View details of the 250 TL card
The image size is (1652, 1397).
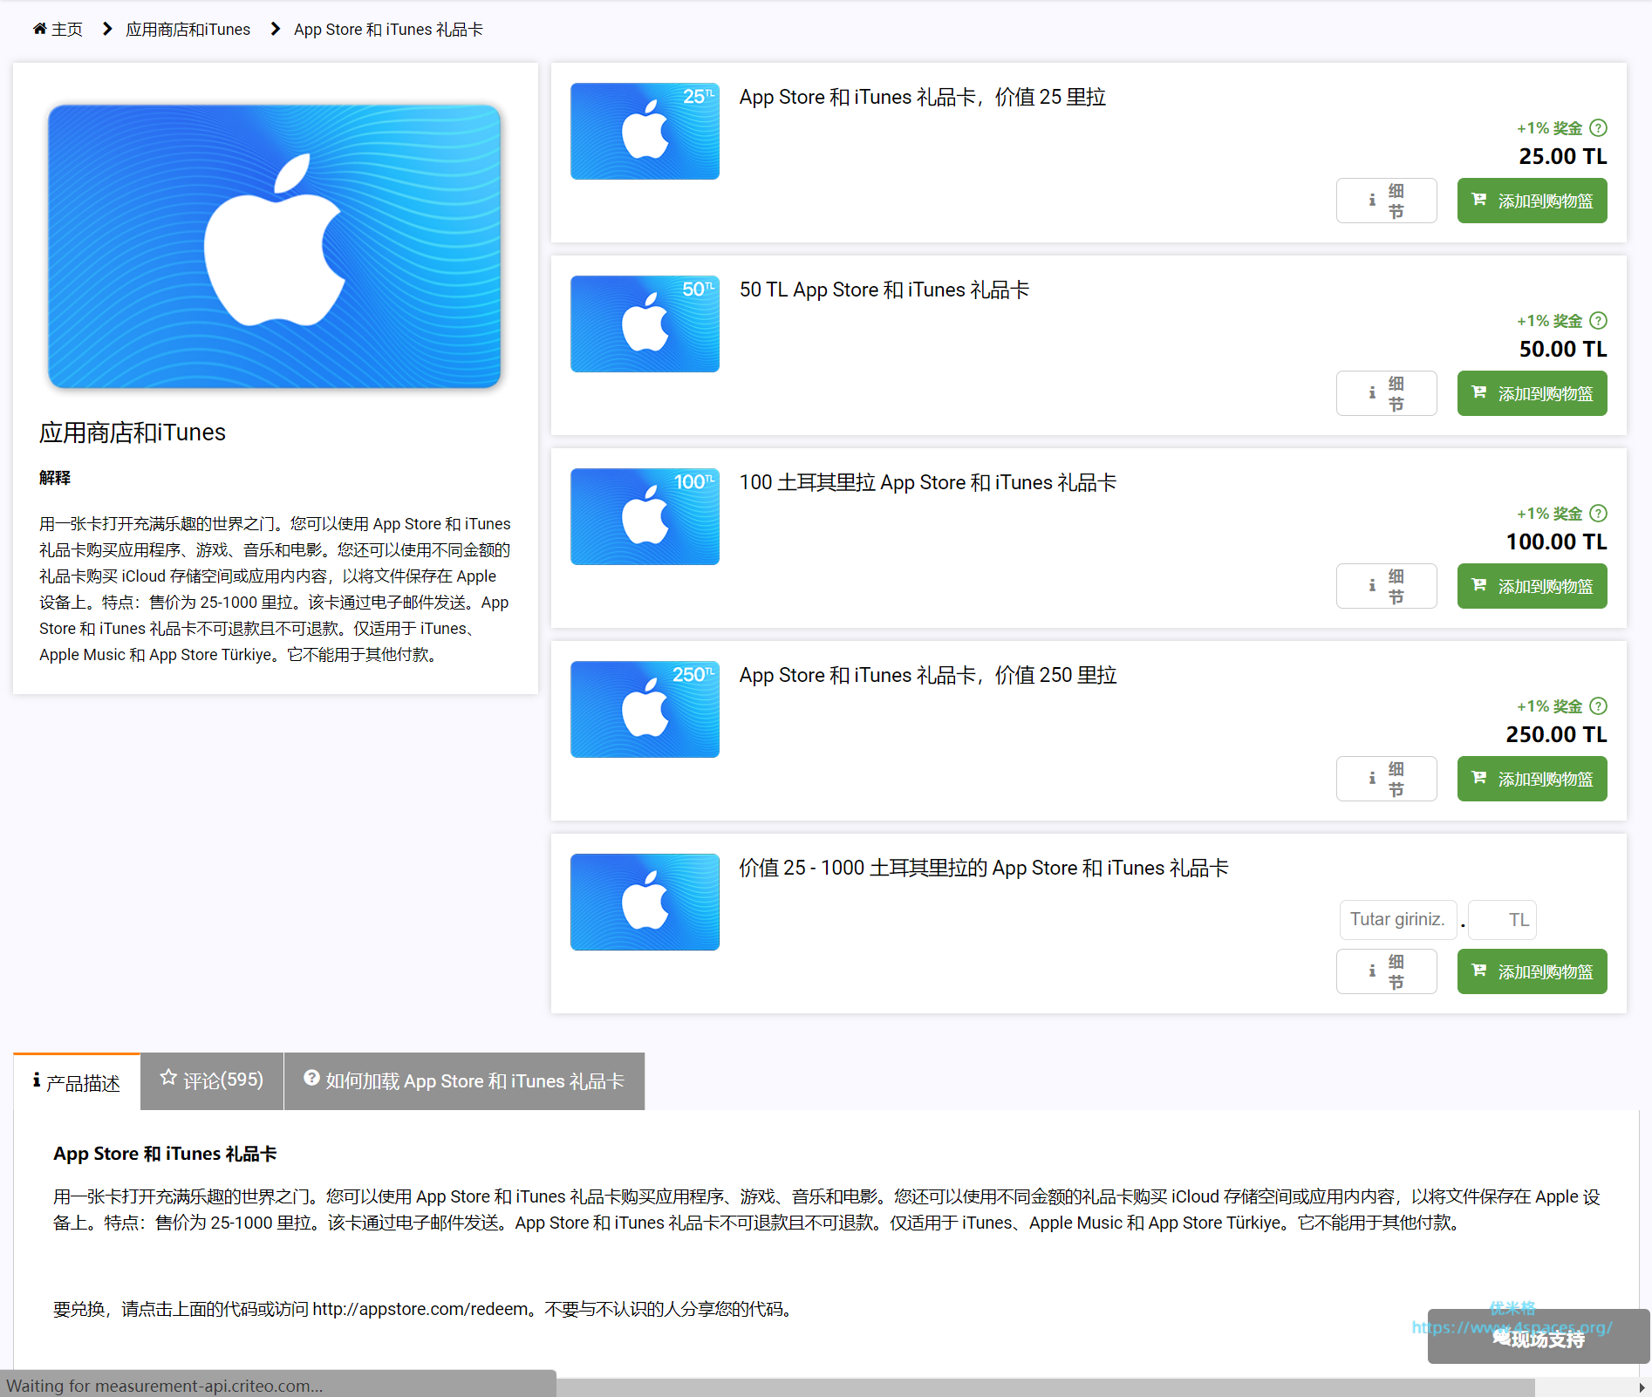click(1386, 780)
